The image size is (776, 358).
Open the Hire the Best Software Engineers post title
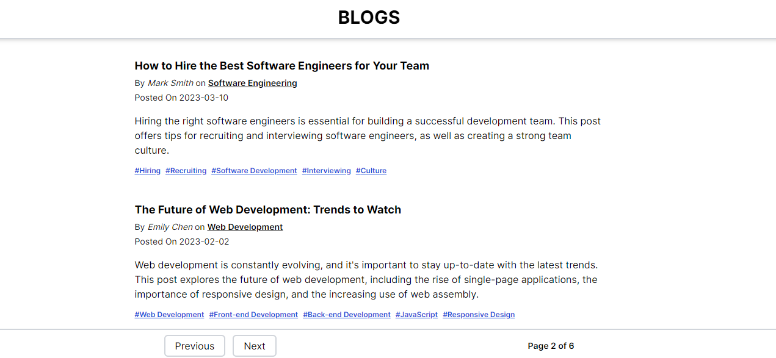pyautogui.click(x=281, y=66)
